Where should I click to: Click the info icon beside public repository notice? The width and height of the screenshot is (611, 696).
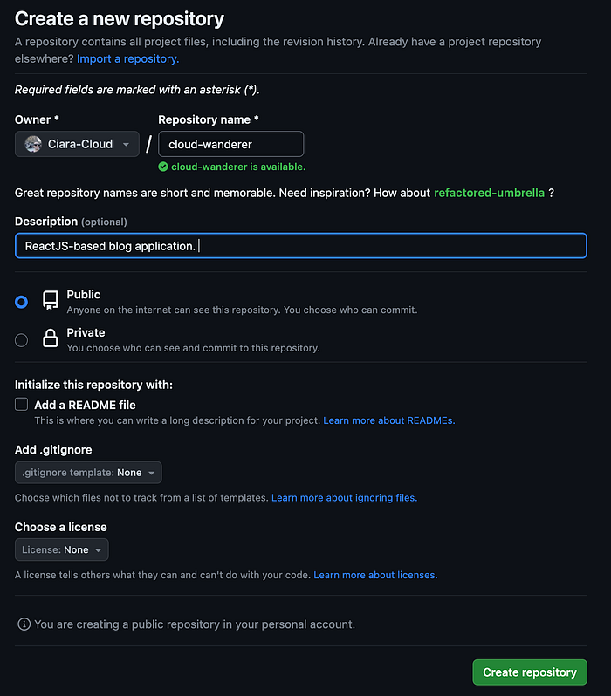24,624
